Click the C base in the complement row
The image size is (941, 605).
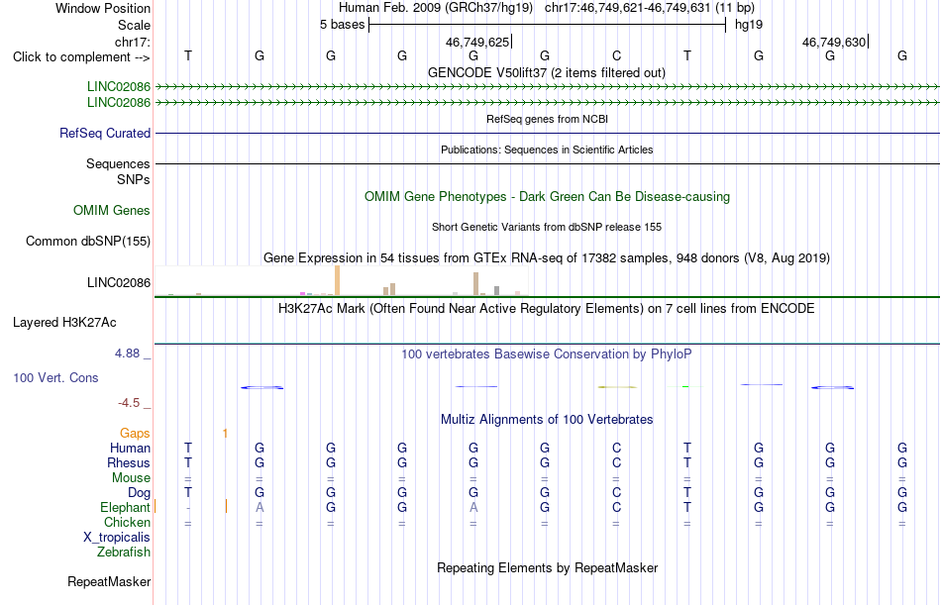click(616, 55)
